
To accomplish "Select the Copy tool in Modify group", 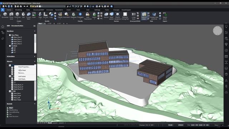I will (51, 15).
